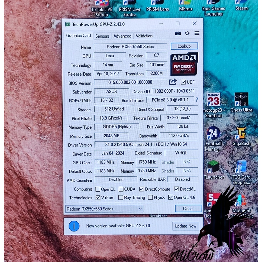This screenshot has height=262, width=262.
Task: Click the Driver Date value Jan 04, 2024
Action: tap(113, 153)
